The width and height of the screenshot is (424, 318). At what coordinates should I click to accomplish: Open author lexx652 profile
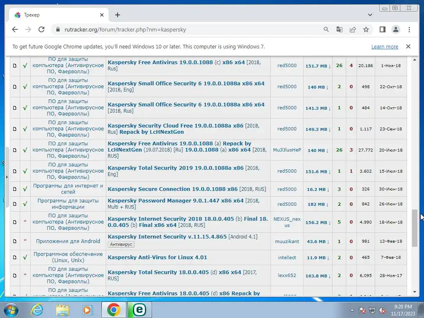coord(287,275)
